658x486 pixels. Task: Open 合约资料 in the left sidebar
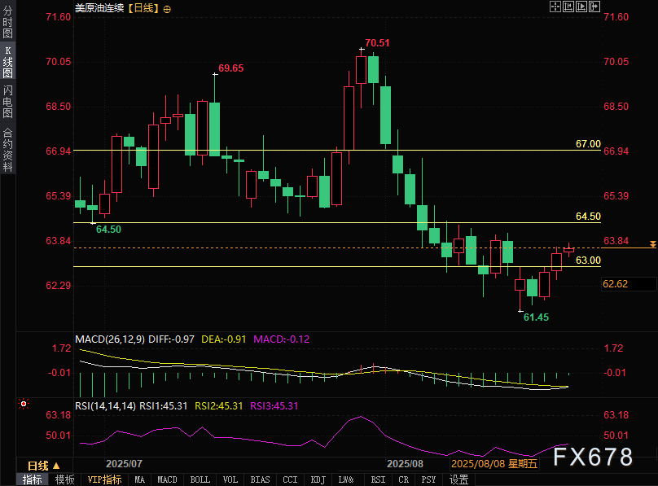7,149
